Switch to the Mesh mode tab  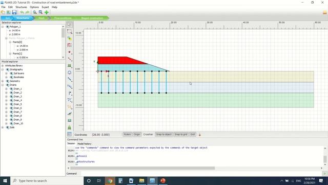[x=42, y=18]
